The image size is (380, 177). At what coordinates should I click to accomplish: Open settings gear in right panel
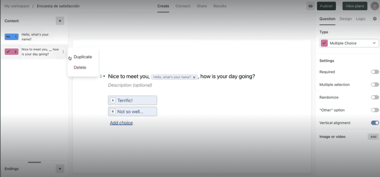click(x=375, y=19)
